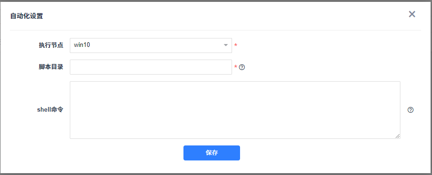The image size is (432, 175).
Task: Click the red asterisk next to 执行节点
Action: 235,45
